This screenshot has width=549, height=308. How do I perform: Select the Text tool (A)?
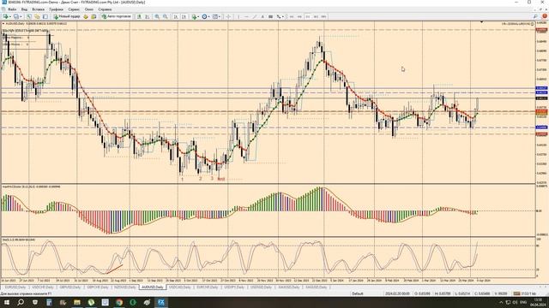tap(262, 16)
